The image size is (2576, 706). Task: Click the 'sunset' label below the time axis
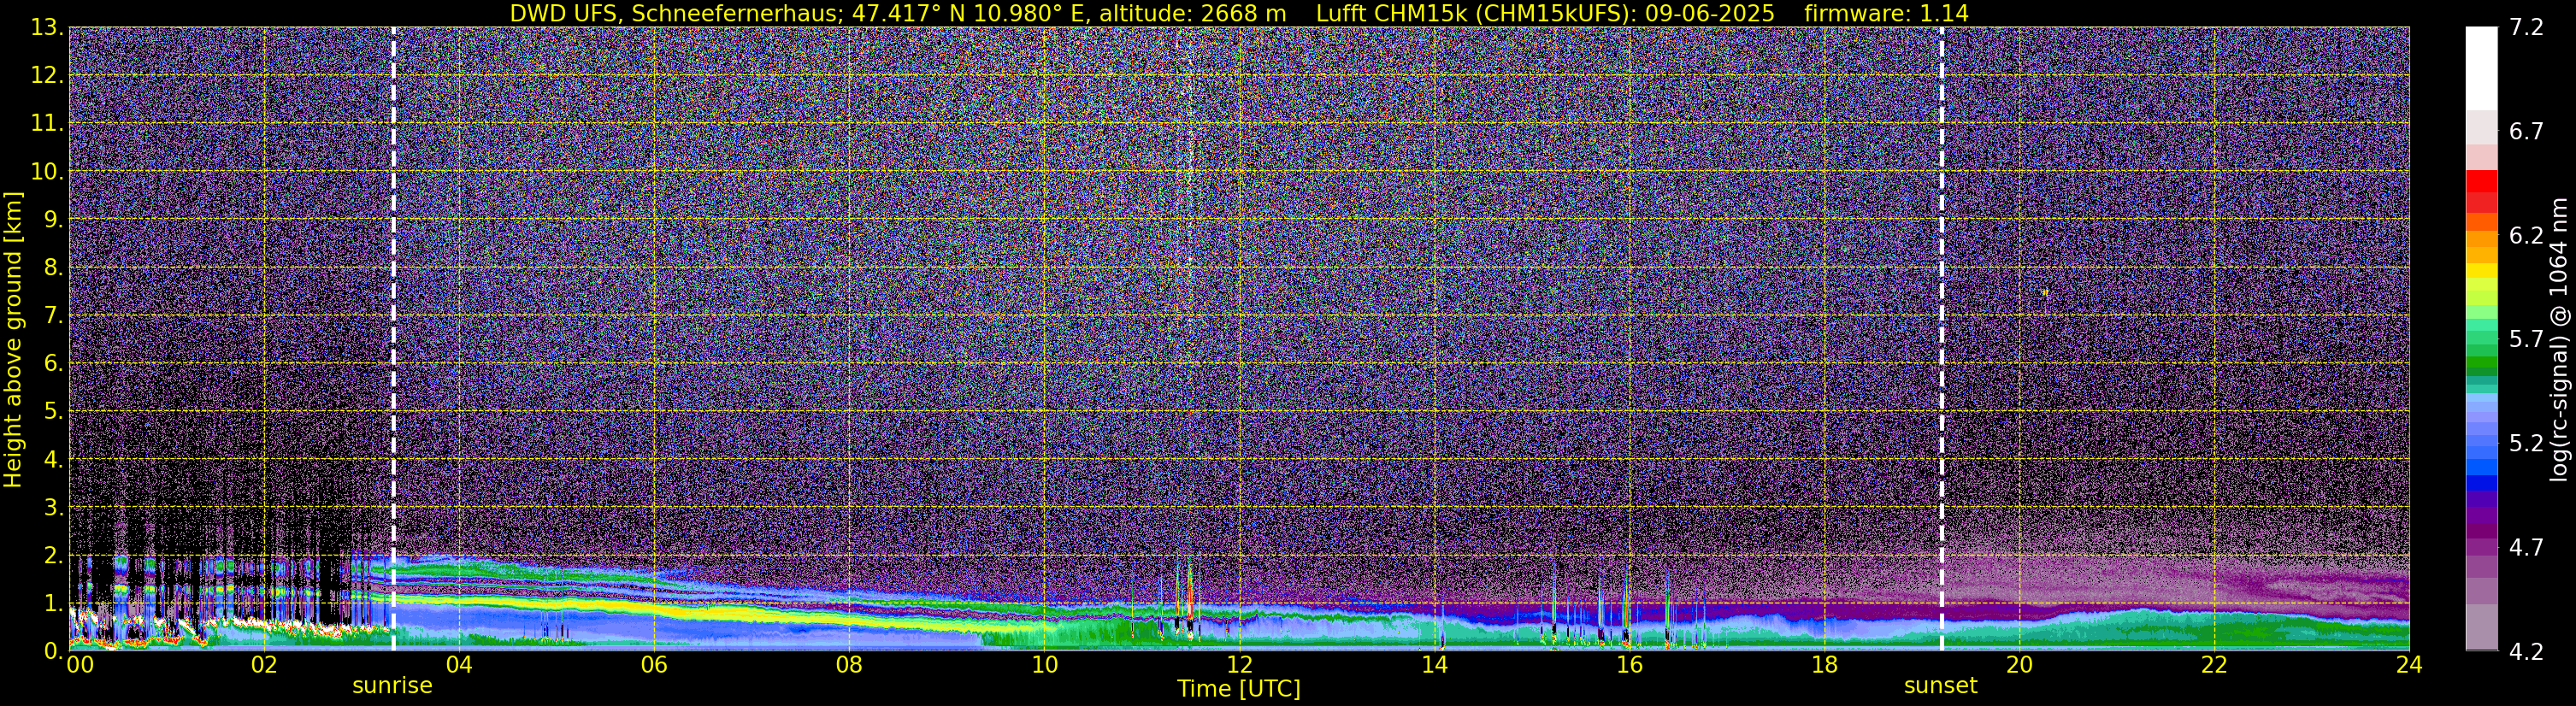click(x=1940, y=686)
